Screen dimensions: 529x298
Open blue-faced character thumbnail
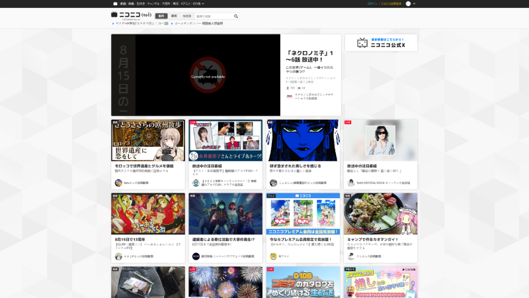pyautogui.click(x=303, y=140)
